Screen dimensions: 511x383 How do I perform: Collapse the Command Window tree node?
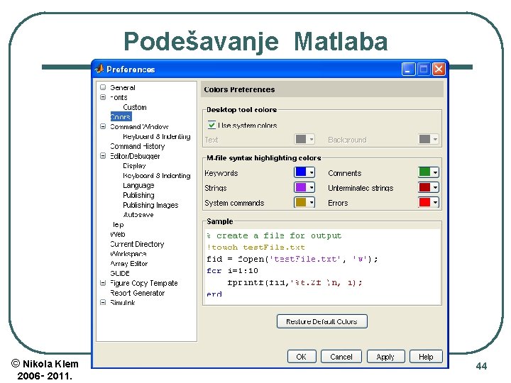click(x=103, y=126)
